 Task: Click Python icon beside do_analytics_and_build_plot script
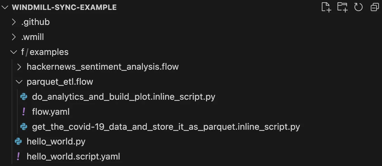24,97
